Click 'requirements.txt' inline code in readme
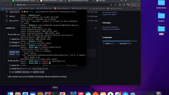 pyautogui.click(x=40, y=69)
